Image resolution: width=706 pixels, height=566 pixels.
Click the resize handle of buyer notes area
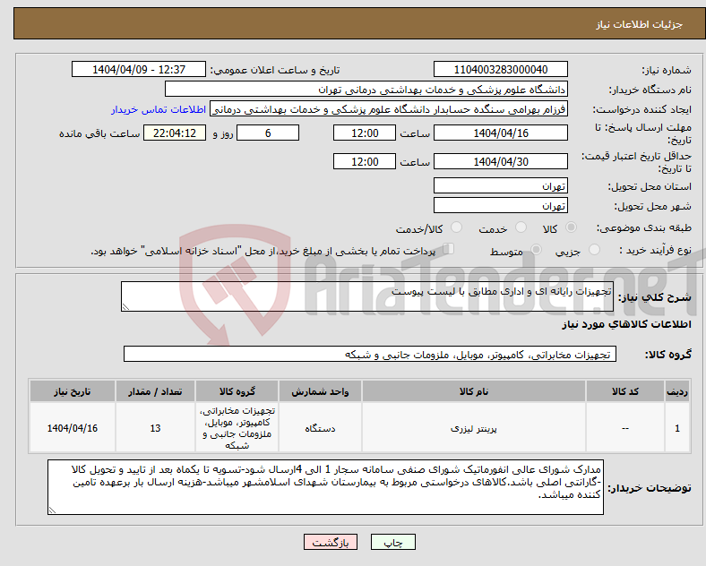tap(52, 510)
